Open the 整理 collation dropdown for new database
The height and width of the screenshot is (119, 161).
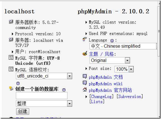(x=44, y=103)
